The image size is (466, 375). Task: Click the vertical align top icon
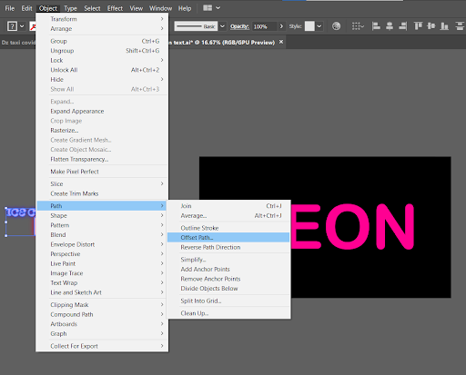point(418,26)
